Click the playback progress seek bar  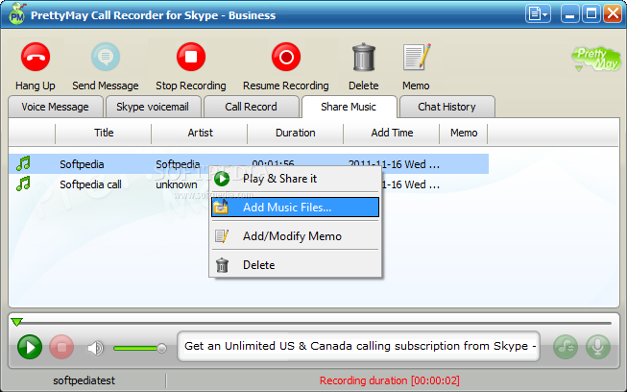(x=313, y=323)
